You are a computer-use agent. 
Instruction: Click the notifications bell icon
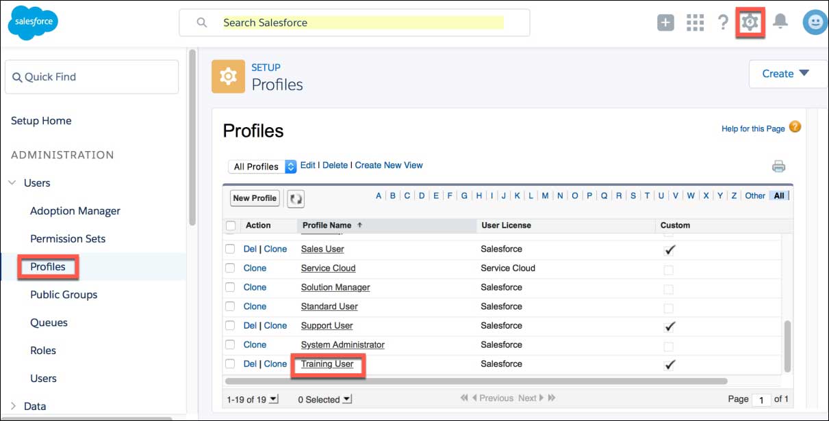(x=780, y=22)
